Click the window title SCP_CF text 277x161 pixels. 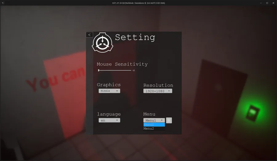138,3
